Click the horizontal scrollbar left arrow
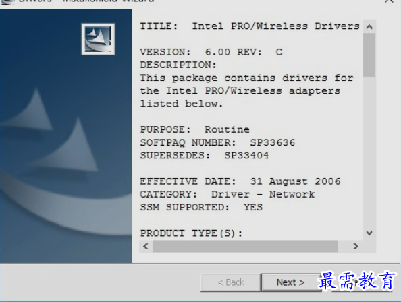The image size is (401, 302). click(x=146, y=246)
